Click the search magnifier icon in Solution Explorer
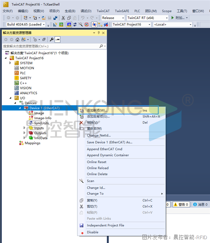Screen dimensions: 210x243 tap(101, 46)
